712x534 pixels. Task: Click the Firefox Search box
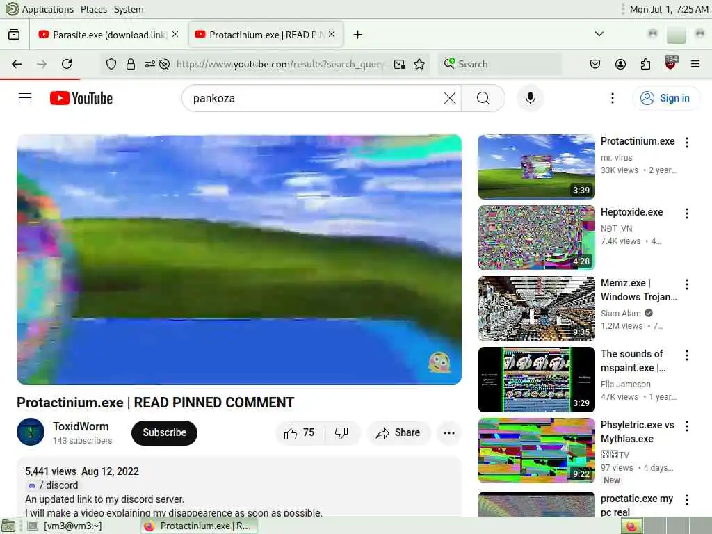click(499, 64)
